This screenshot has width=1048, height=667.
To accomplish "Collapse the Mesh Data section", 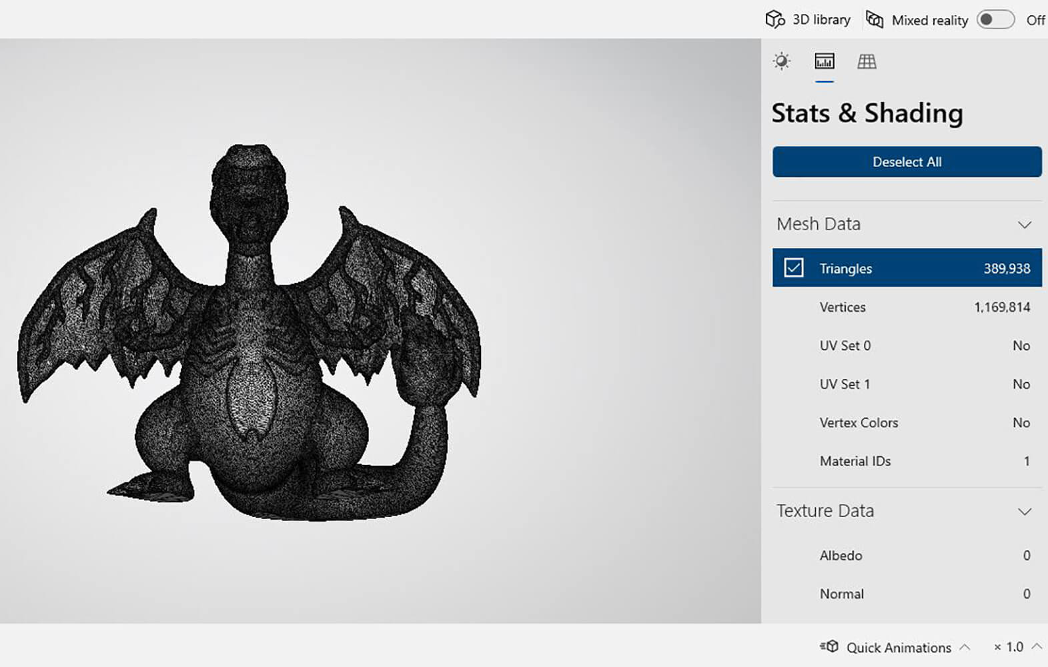I will point(1025,225).
